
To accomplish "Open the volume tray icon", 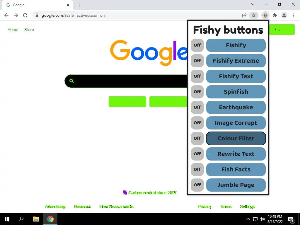I will (x=262, y=219).
